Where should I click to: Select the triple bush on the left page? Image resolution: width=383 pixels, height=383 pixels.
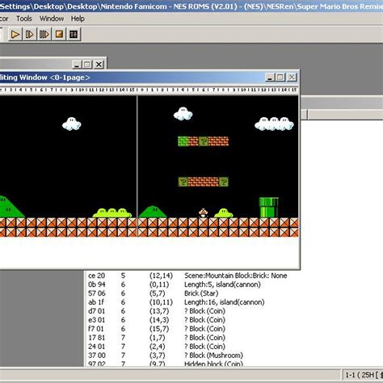[x=112, y=213]
